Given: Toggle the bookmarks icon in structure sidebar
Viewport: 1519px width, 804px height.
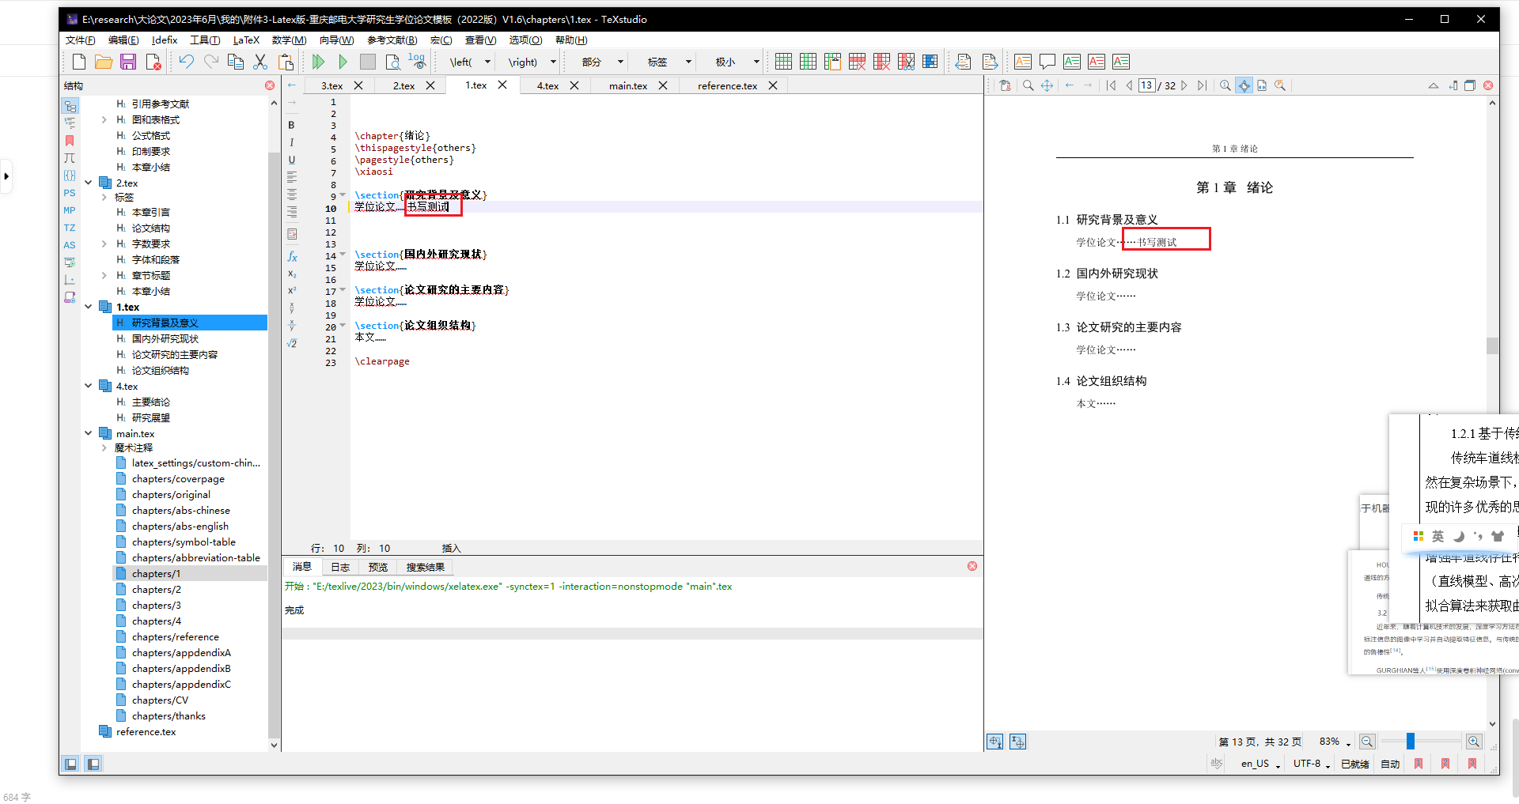Looking at the screenshot, I should (70, 141).
